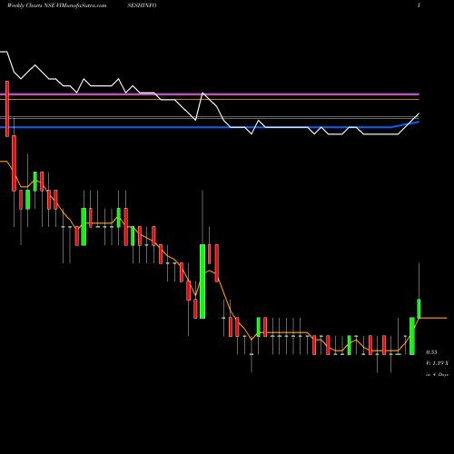Click the 'SESHINFO' ticker symbol text

click(x=142, y=5)
